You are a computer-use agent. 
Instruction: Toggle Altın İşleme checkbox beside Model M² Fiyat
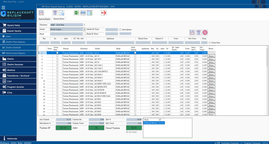[120, 30]
